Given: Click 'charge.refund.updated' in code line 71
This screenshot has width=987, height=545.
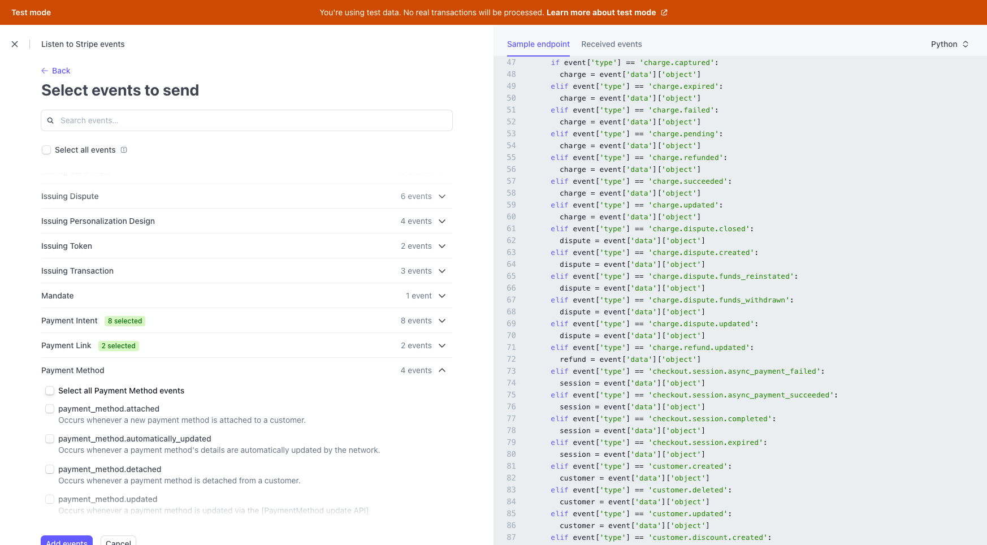Looking at the screenshot, I should tap(699, 348).
